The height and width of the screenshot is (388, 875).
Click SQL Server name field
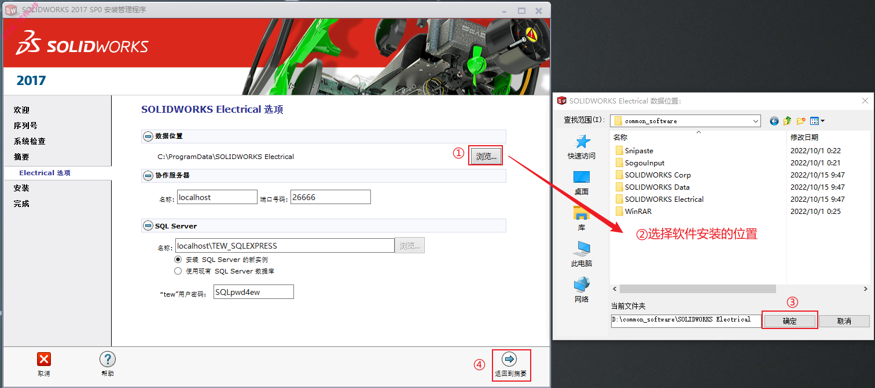pyautogui.click(x=285, y=246)
